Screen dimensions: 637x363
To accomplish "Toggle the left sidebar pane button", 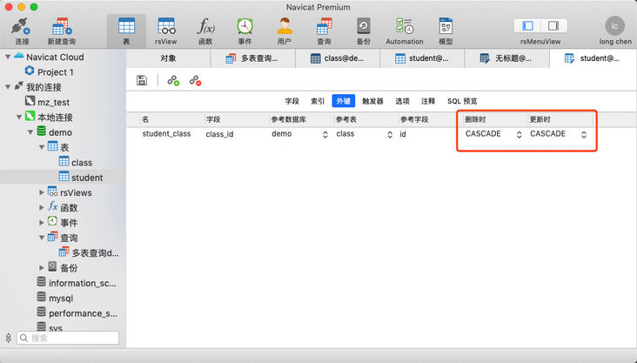I will (x=527, y=26).
